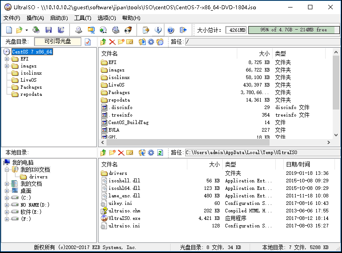This screenshot has height=253, width=342.
Task: Open the 工具(T) menu
Action: point(83,18)
